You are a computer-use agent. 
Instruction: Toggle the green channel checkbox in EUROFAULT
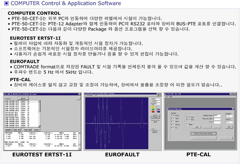151,109
